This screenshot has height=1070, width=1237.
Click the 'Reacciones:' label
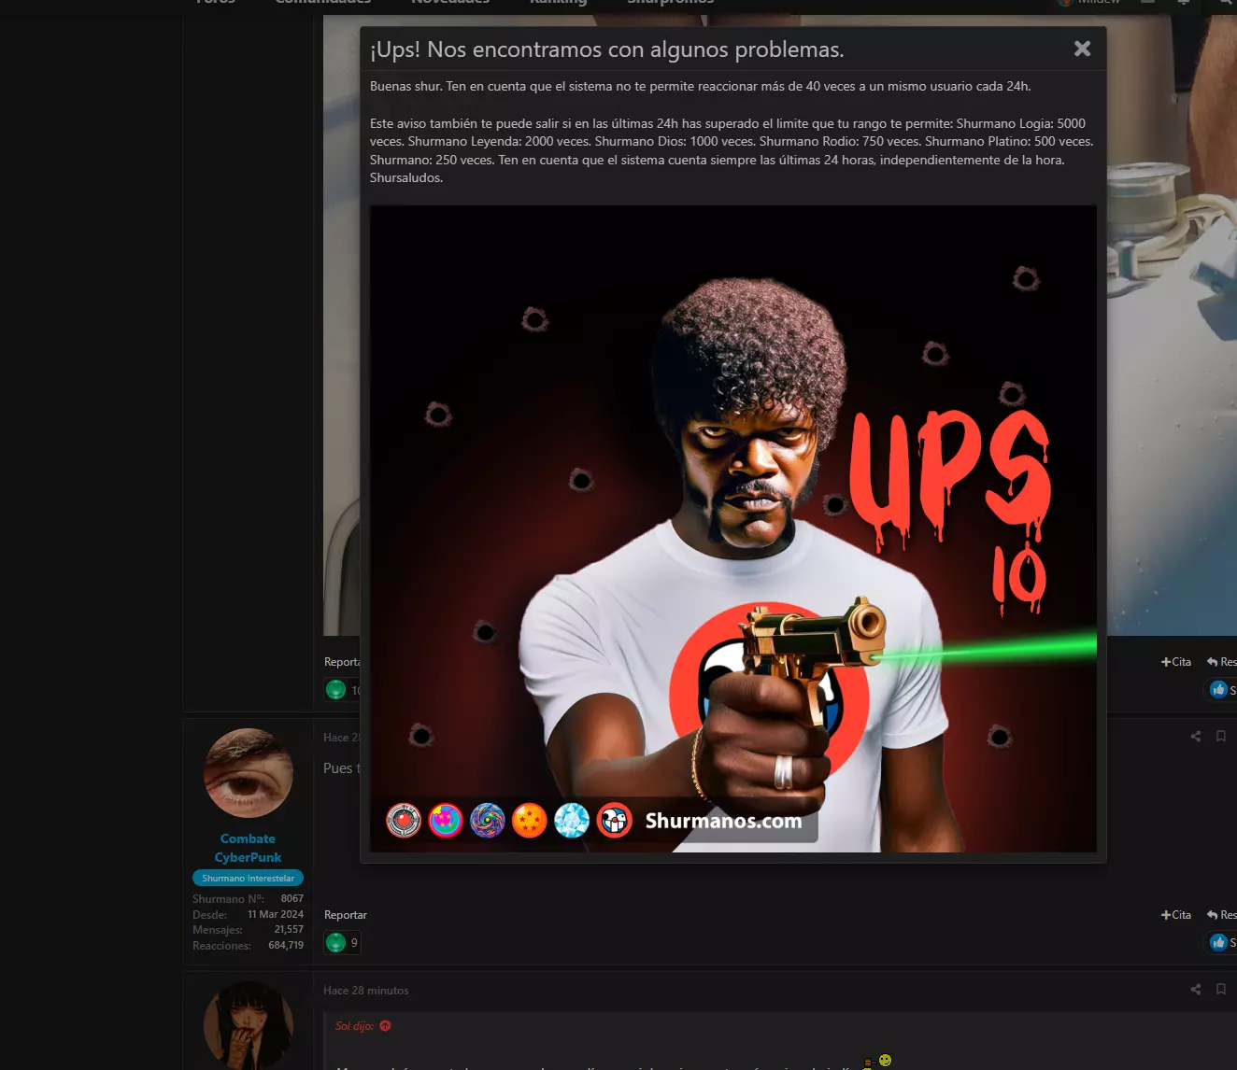(x=222, y=946)
